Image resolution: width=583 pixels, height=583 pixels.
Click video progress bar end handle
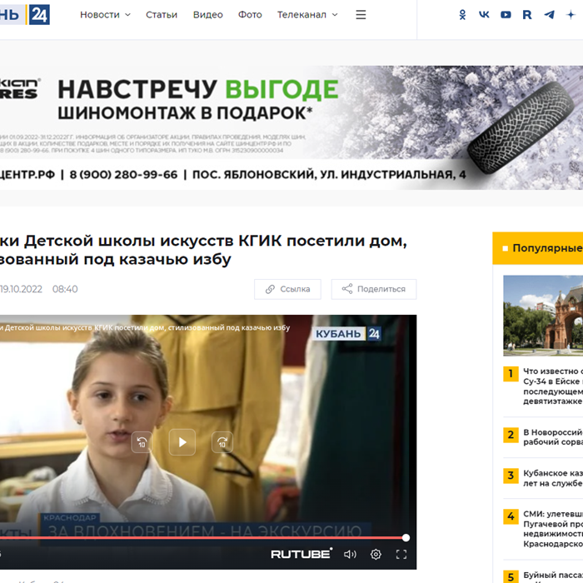point(406,538)
